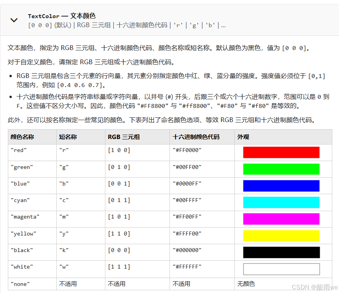
Task: Click the [1 0 1] RGB cell
Action: point(138,219)
